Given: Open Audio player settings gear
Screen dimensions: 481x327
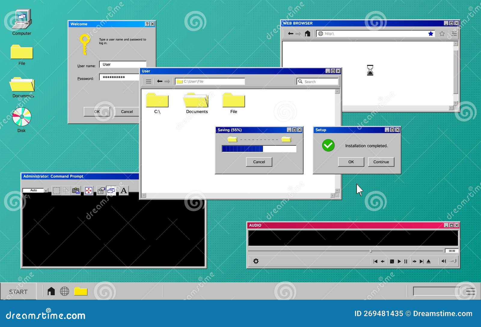Looking at the screenshot, I should tap(256, 261).
